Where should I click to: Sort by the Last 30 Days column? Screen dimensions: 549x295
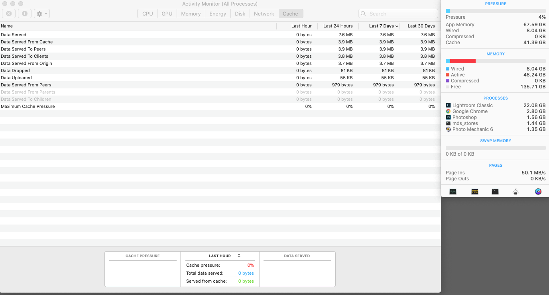coord(420,26)
